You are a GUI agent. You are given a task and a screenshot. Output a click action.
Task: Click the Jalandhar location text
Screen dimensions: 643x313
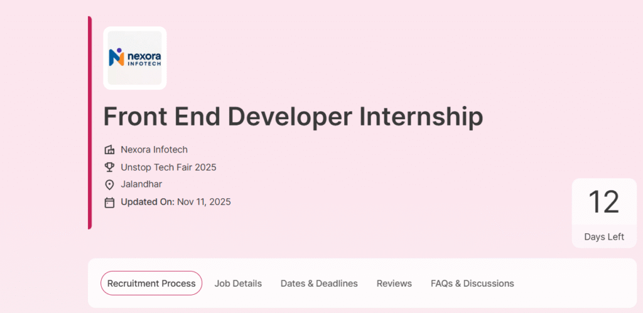(x=141, y=185)
